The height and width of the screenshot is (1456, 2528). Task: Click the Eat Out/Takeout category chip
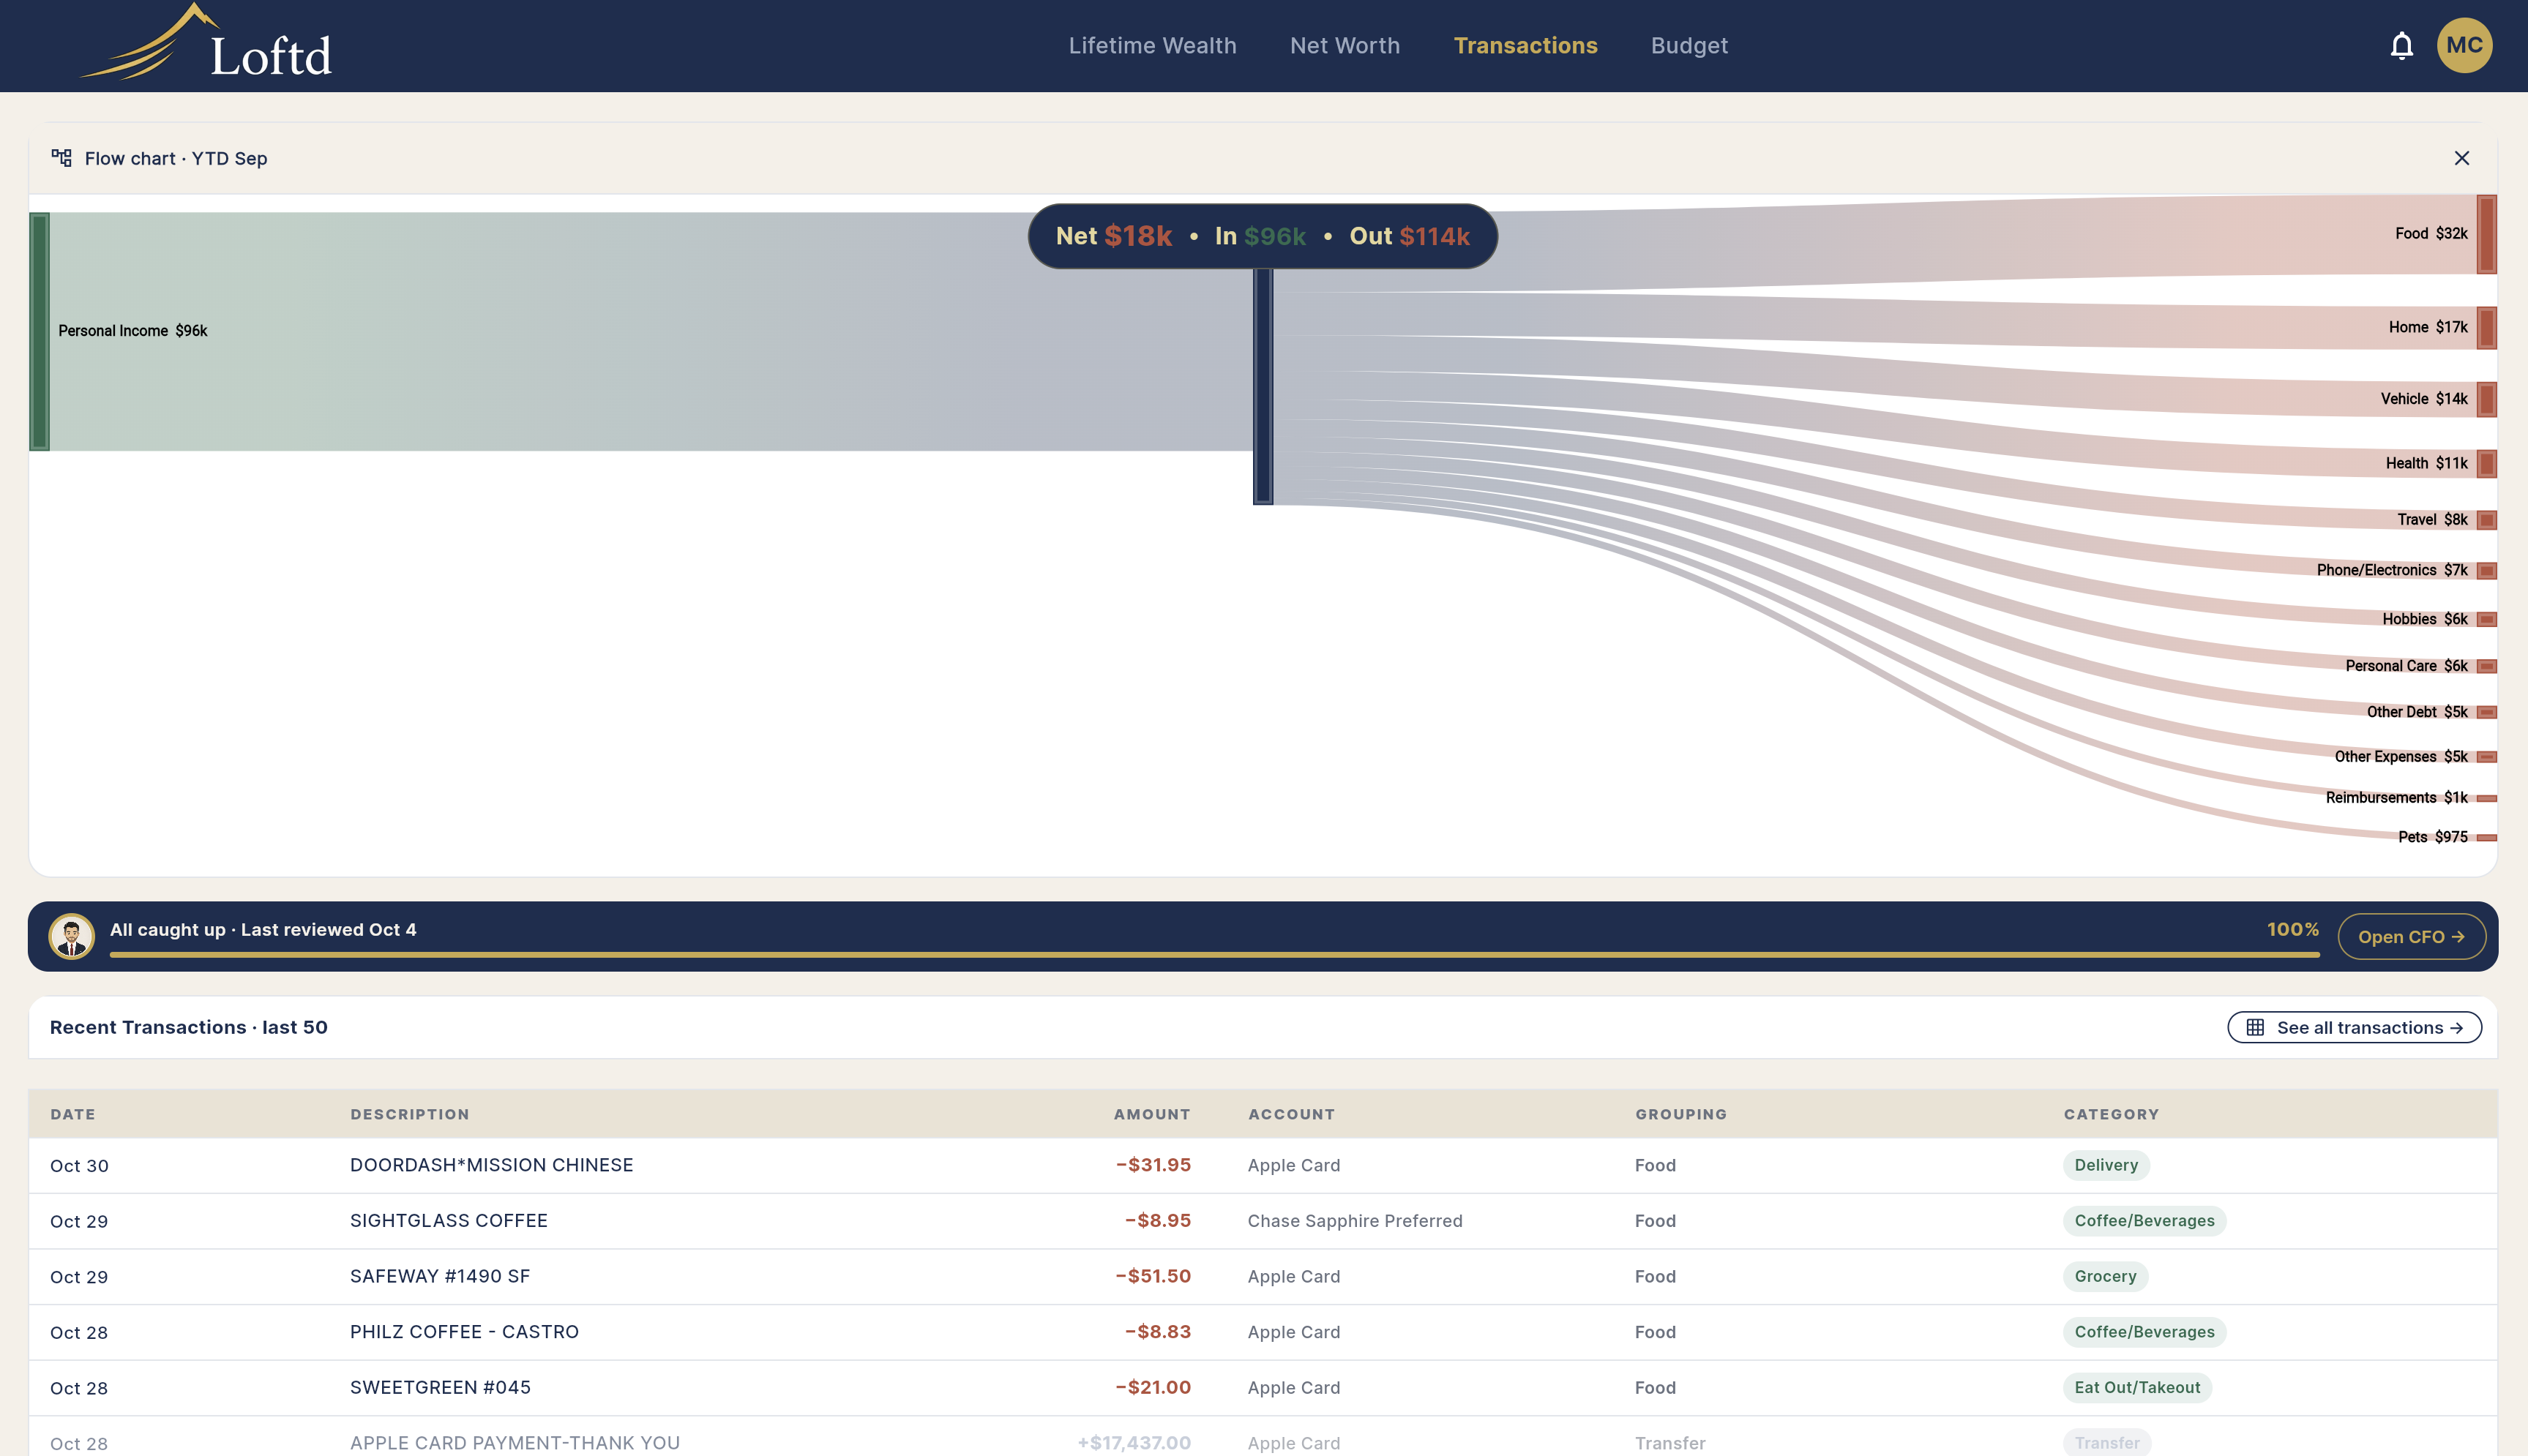point(2137,1387)
